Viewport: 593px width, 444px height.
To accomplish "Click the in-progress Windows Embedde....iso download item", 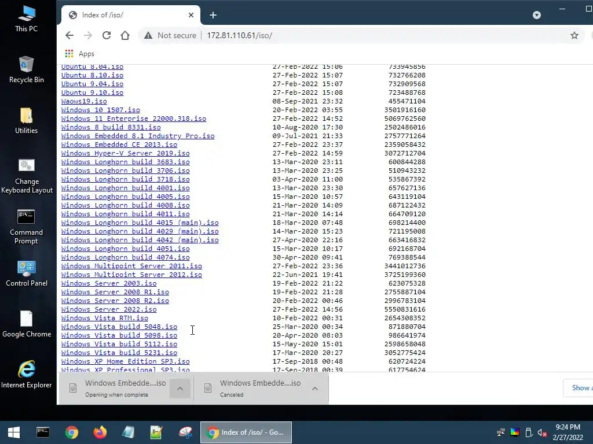I will point(118,388).
